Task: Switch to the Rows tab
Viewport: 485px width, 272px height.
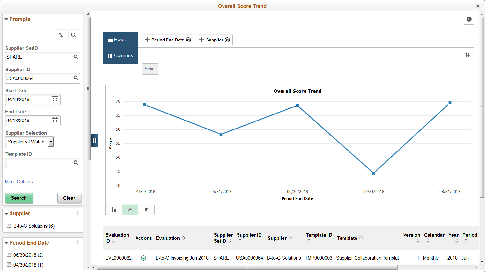Action: click(120, 40)
